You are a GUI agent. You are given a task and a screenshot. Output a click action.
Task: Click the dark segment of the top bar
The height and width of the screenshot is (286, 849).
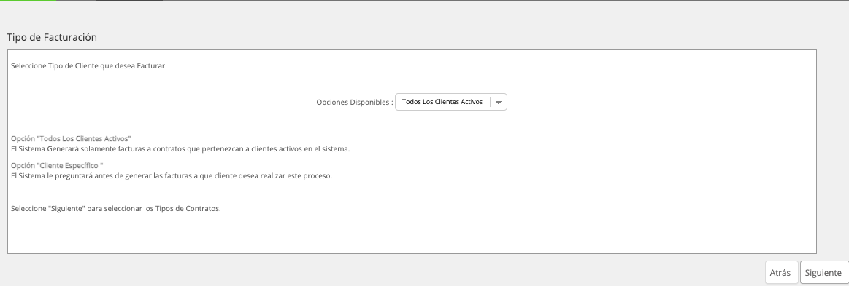(129, 1)
